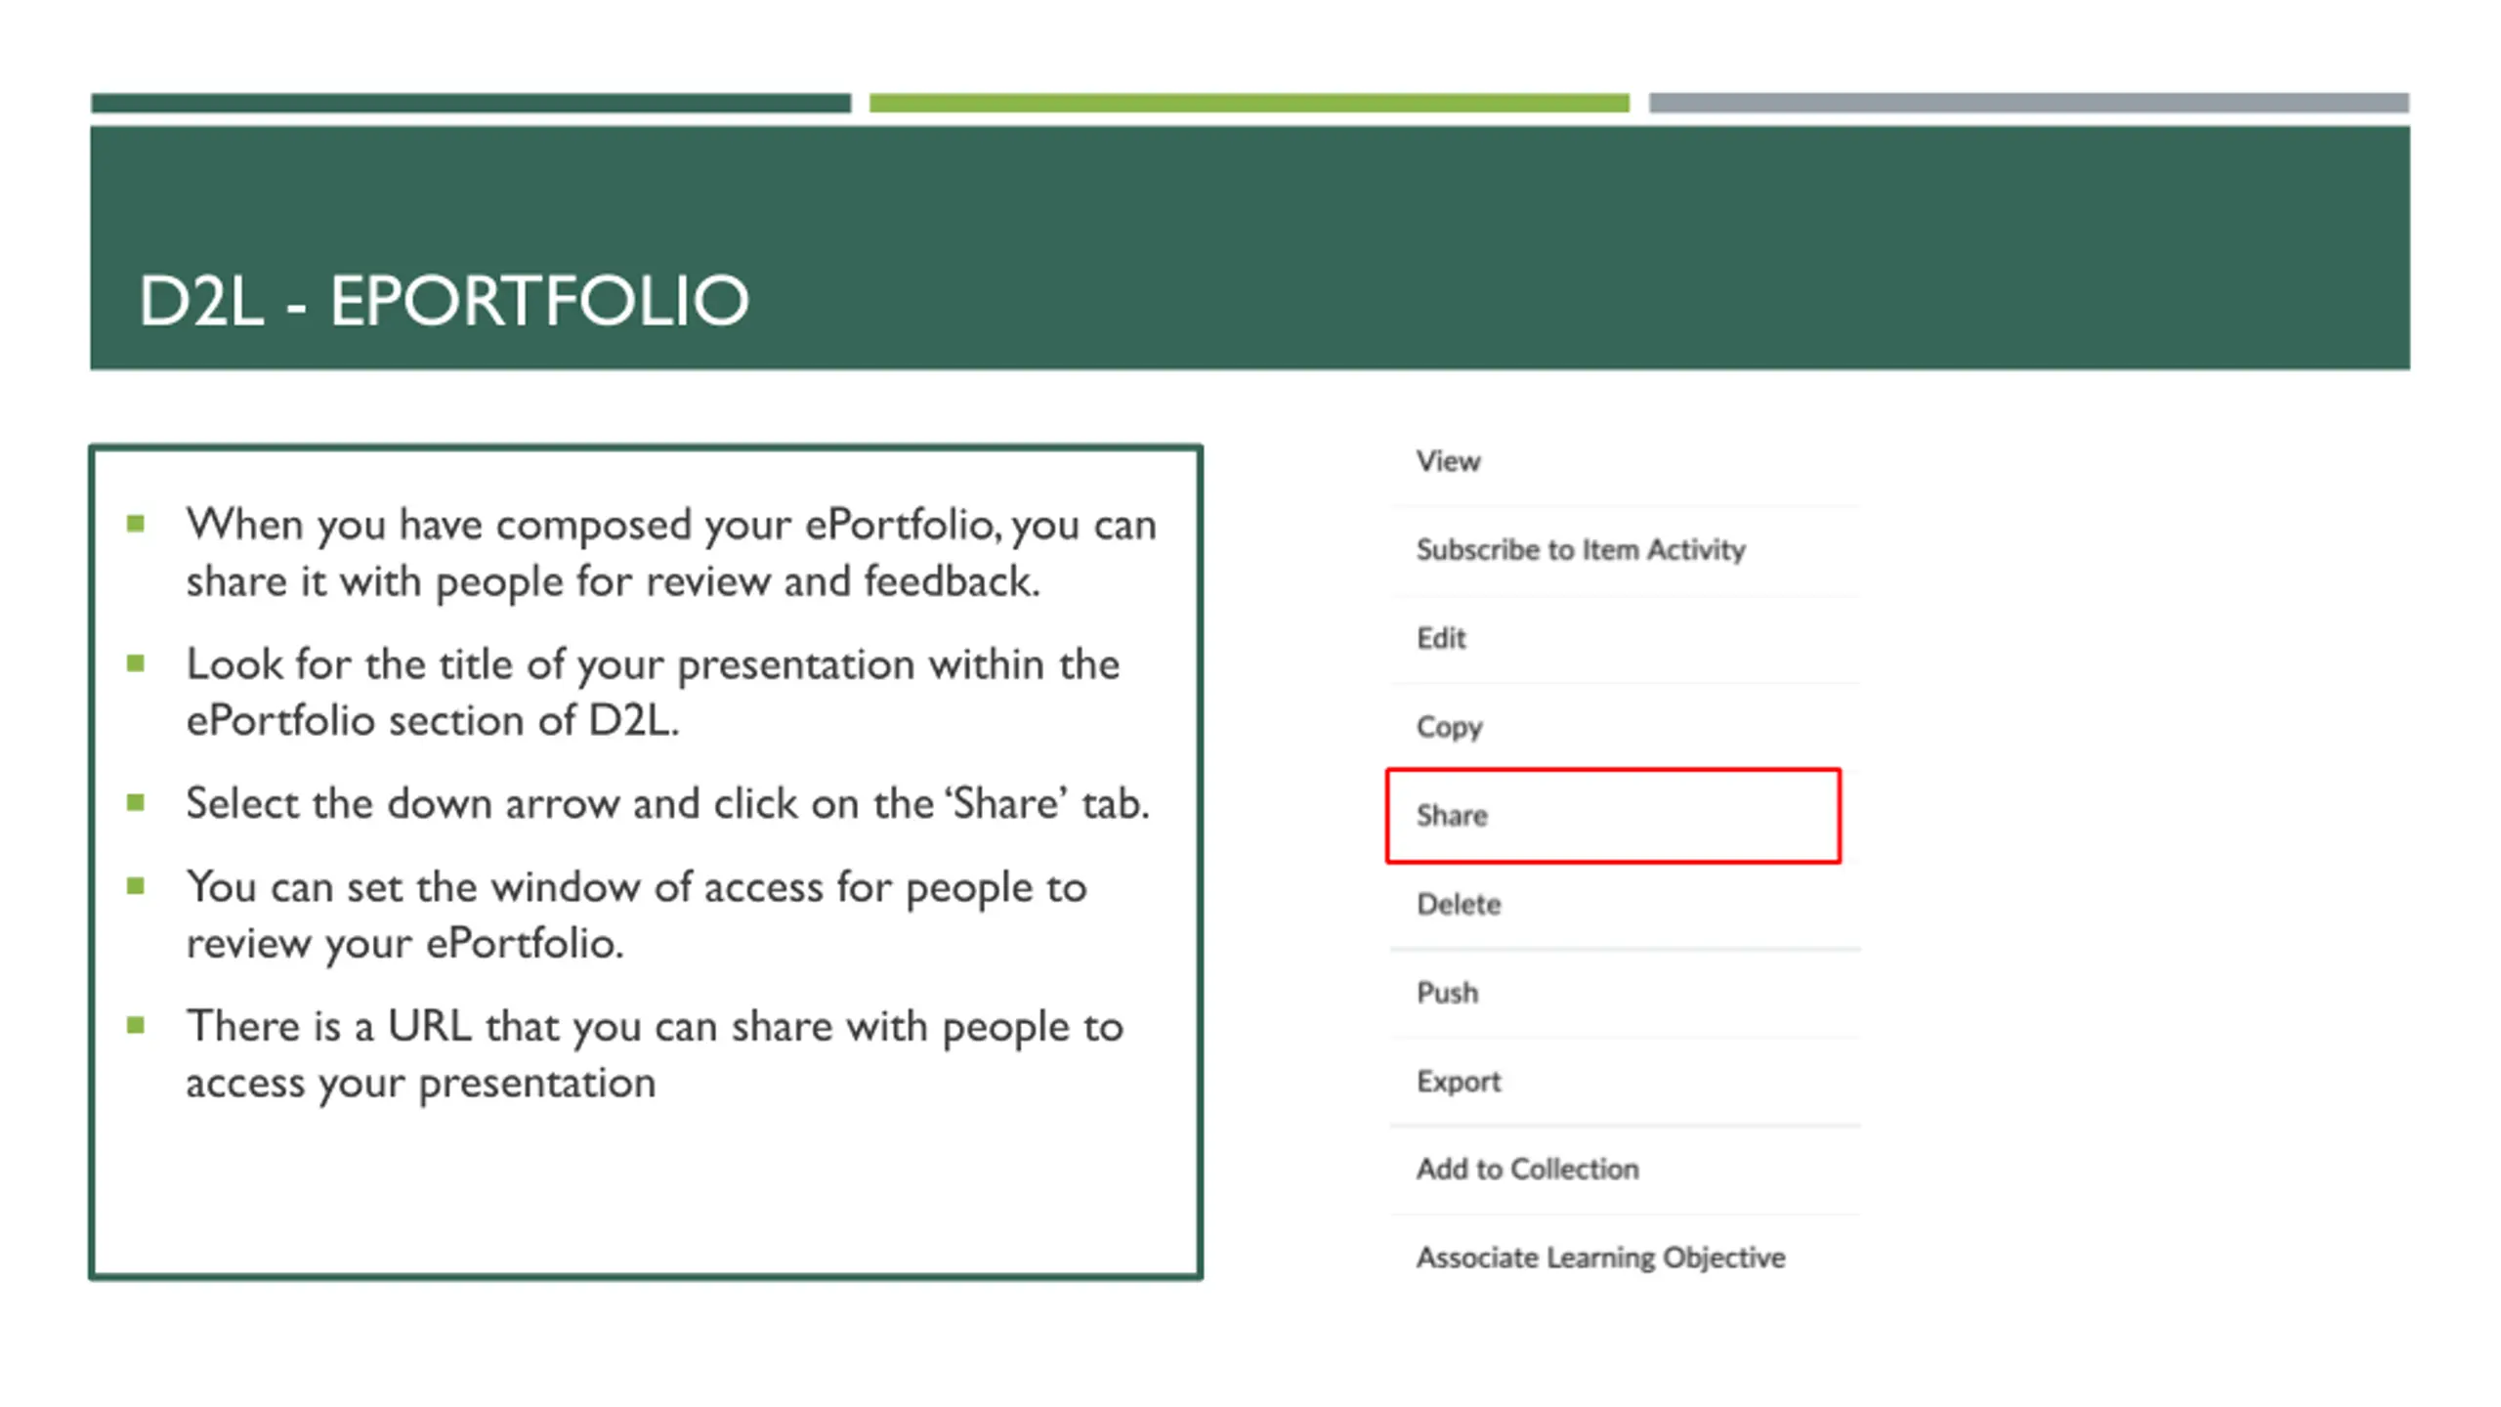Image resolution: width=2501 pixels, height=1407 pixels.
Task: Click the bullet about presentation title
Action: pyautogui.click(x=653, y=693)
